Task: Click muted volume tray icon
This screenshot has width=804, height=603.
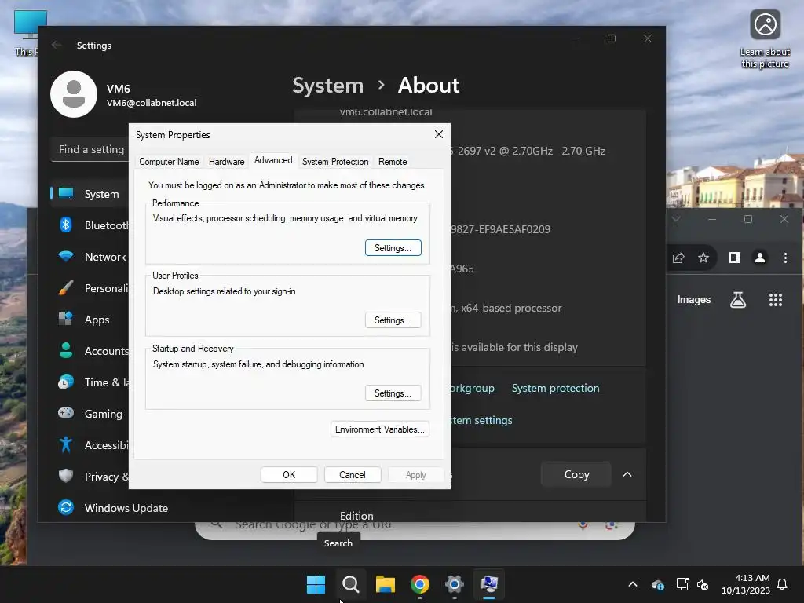Action: tap(703, 584)
